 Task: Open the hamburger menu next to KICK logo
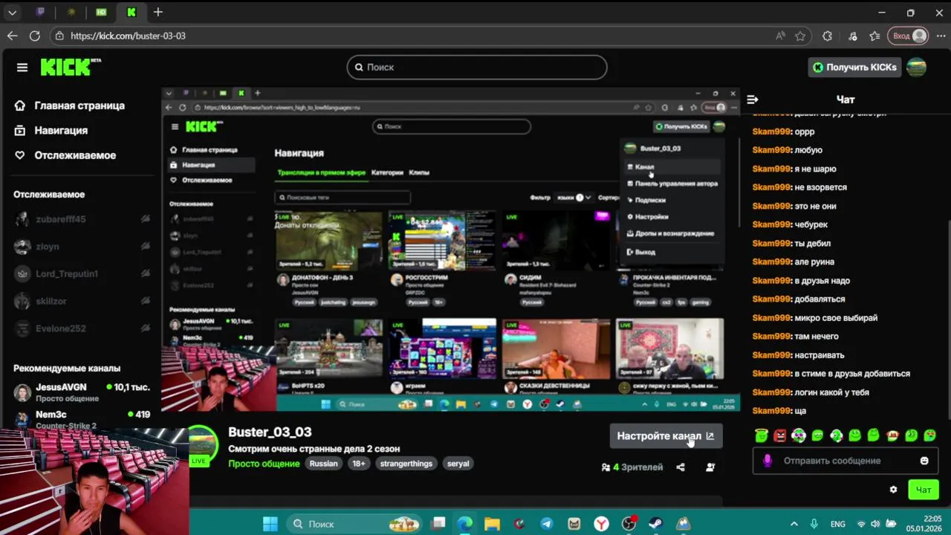tap(22, 68)
